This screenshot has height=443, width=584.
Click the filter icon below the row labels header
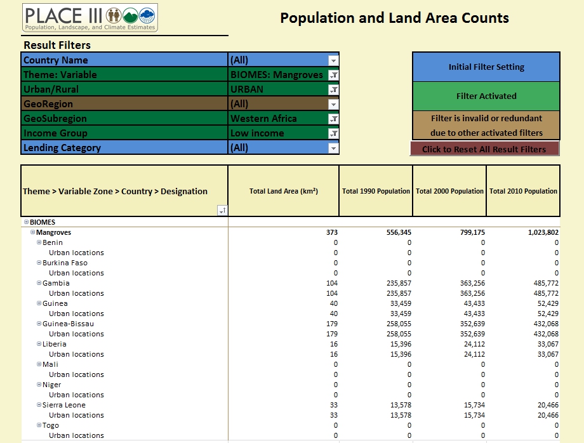point(221,210)
